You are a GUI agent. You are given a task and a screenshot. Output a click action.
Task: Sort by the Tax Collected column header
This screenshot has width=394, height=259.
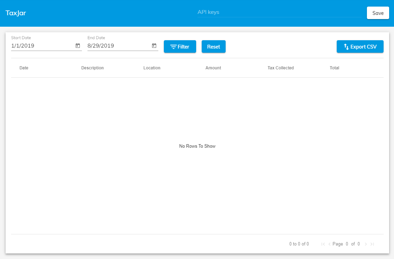pyautogui.click(x=281, y=68)
